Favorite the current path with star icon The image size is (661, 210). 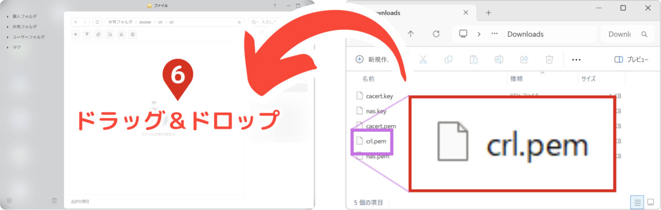[239, 22]
